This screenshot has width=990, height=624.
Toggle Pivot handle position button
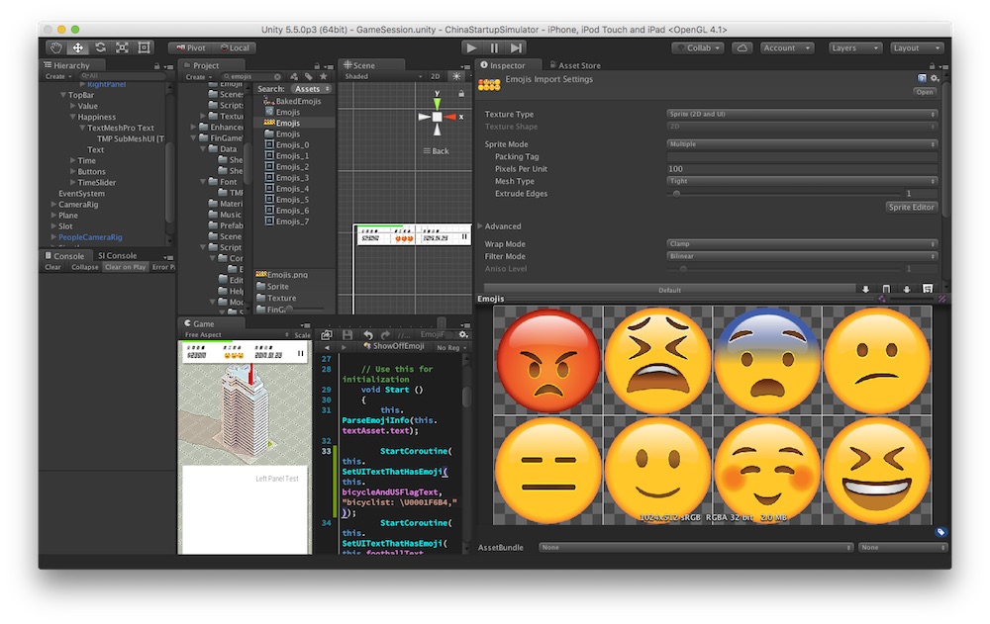click(x=191, y=47)
